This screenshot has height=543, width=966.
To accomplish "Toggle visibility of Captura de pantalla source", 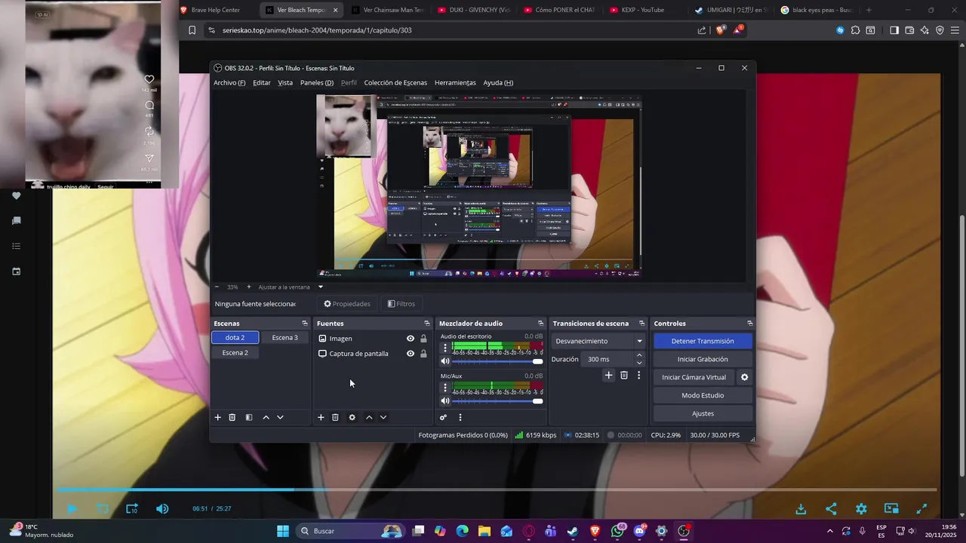I will [411, 354].
